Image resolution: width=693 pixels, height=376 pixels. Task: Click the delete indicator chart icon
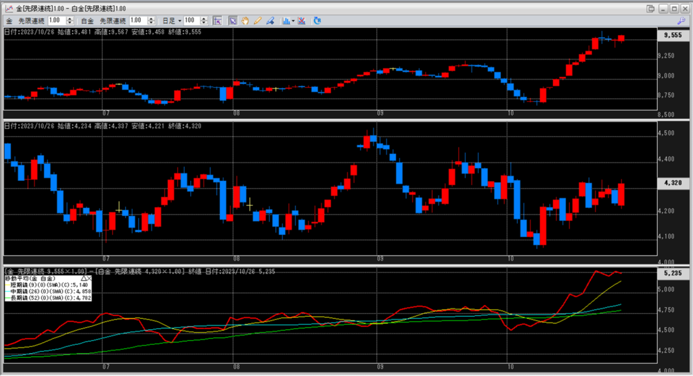click(x=301, y=21)
